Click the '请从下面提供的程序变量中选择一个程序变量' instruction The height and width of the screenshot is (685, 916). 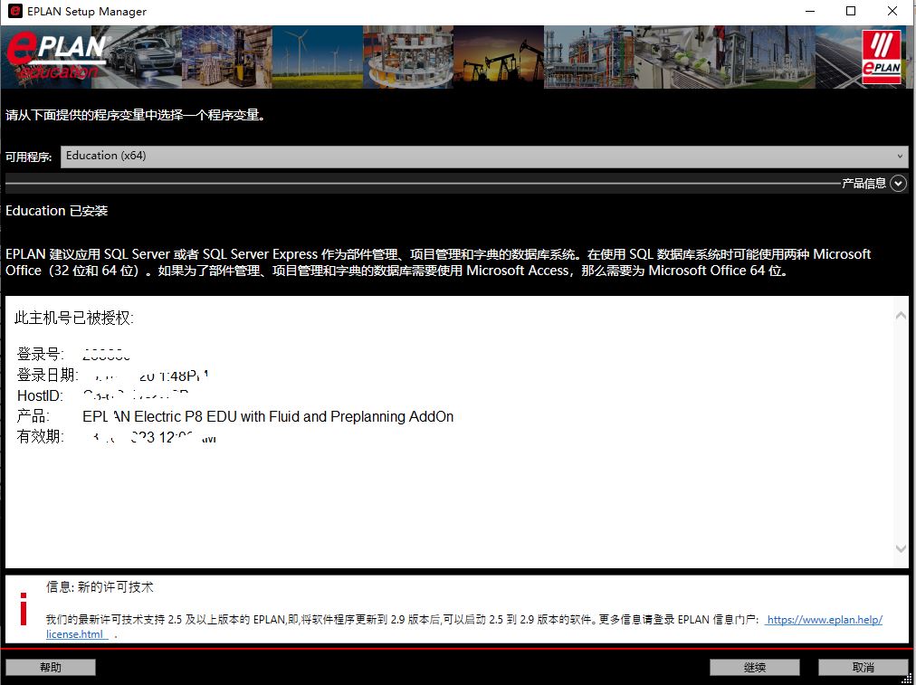coord(136,115)
